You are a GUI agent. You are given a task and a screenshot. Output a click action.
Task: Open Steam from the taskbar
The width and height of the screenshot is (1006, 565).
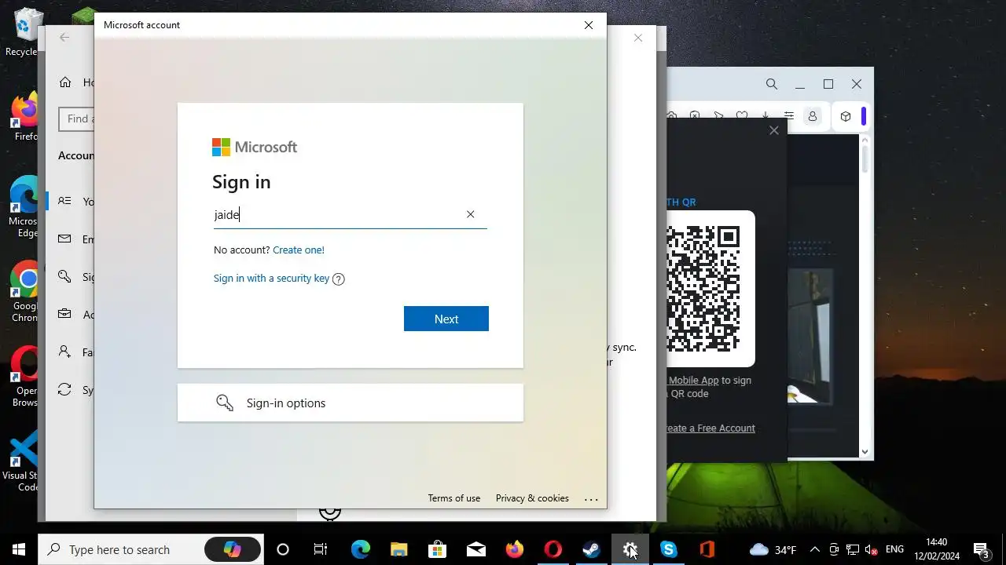pyautogui.click(x=592, y=549)
